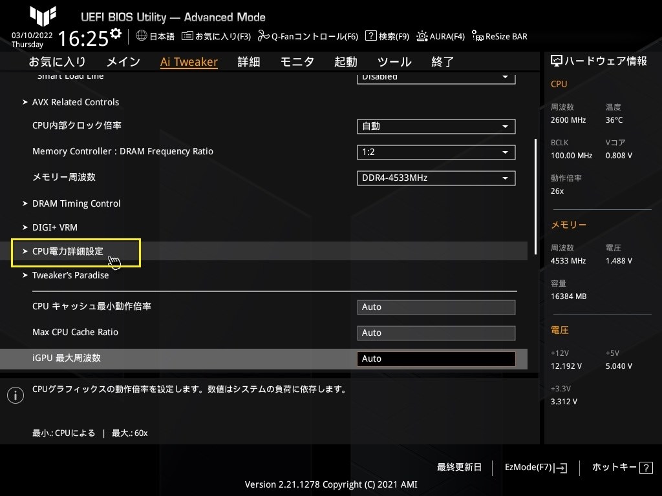Click the Max CPU Cache Ratio label

[75, 333]
